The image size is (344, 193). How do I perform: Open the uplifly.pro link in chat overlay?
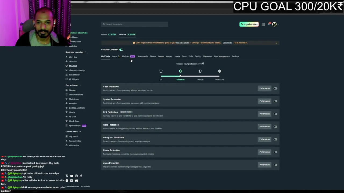point(14,170)
